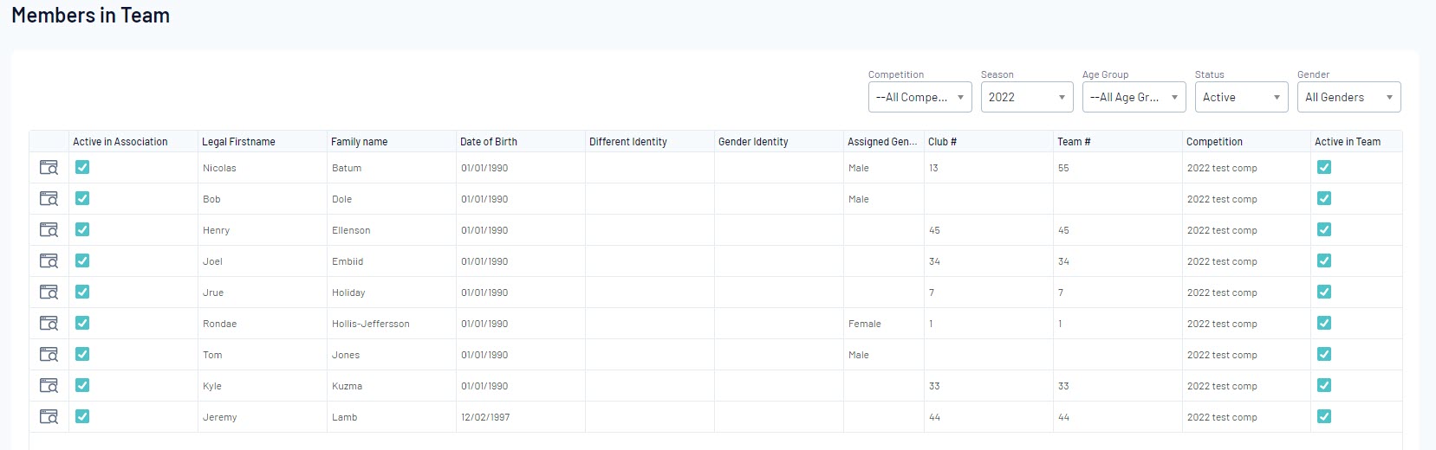Open the member details icon for Nicolas Batum
Screen dimensions: 1436x450
click(49, 168)
